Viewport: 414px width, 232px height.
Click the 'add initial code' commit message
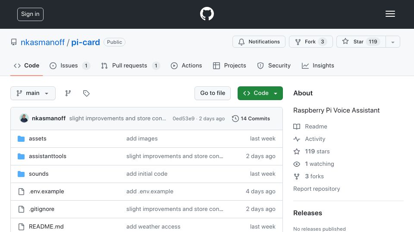[147, 174]
